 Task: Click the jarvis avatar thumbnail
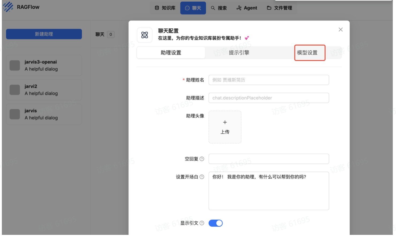tap(15, 114)
